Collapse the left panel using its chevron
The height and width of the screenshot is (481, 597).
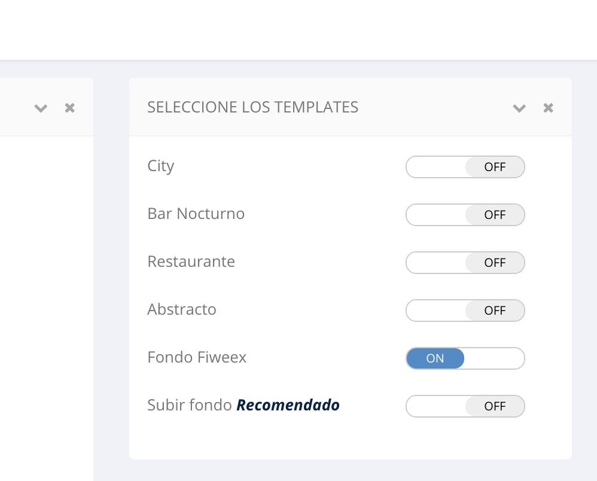41,108
